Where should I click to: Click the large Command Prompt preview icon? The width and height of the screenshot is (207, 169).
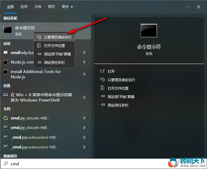pos(149,31)
